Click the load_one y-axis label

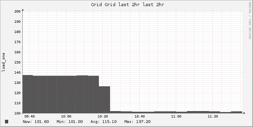(3, 62)
